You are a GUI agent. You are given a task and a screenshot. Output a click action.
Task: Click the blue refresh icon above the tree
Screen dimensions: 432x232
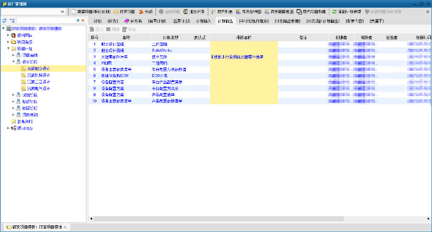pyautogui.click(x=5, y=21)
